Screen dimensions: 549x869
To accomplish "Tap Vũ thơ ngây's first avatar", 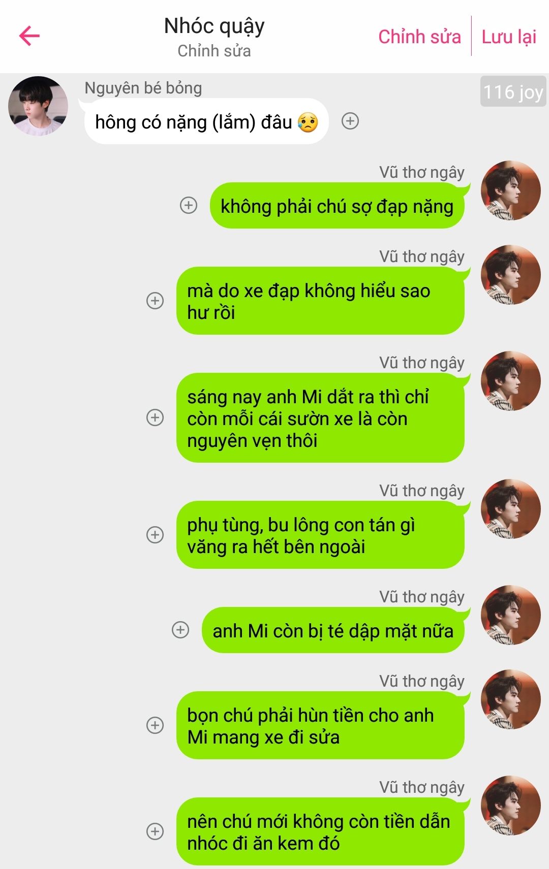I will point(511,190).
